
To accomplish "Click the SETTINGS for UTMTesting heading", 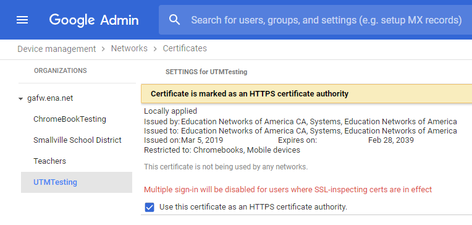I will [206, 72].
